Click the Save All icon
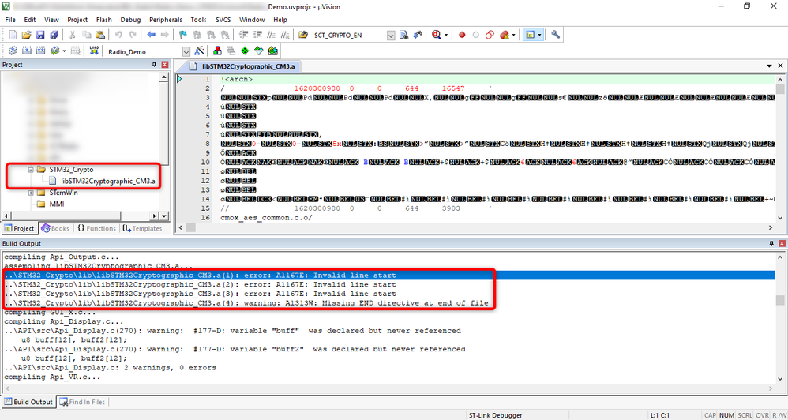 click(x=53, y=36)
